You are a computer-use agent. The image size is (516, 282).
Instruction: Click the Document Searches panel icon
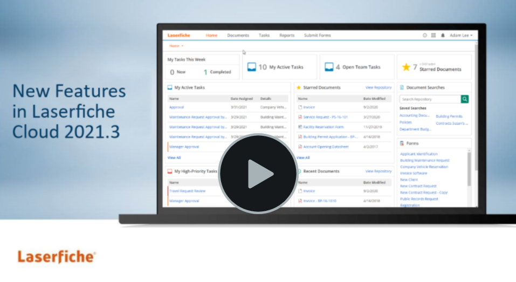(x=402, y=87)
